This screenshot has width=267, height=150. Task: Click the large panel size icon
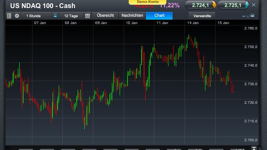coord(253,16)
